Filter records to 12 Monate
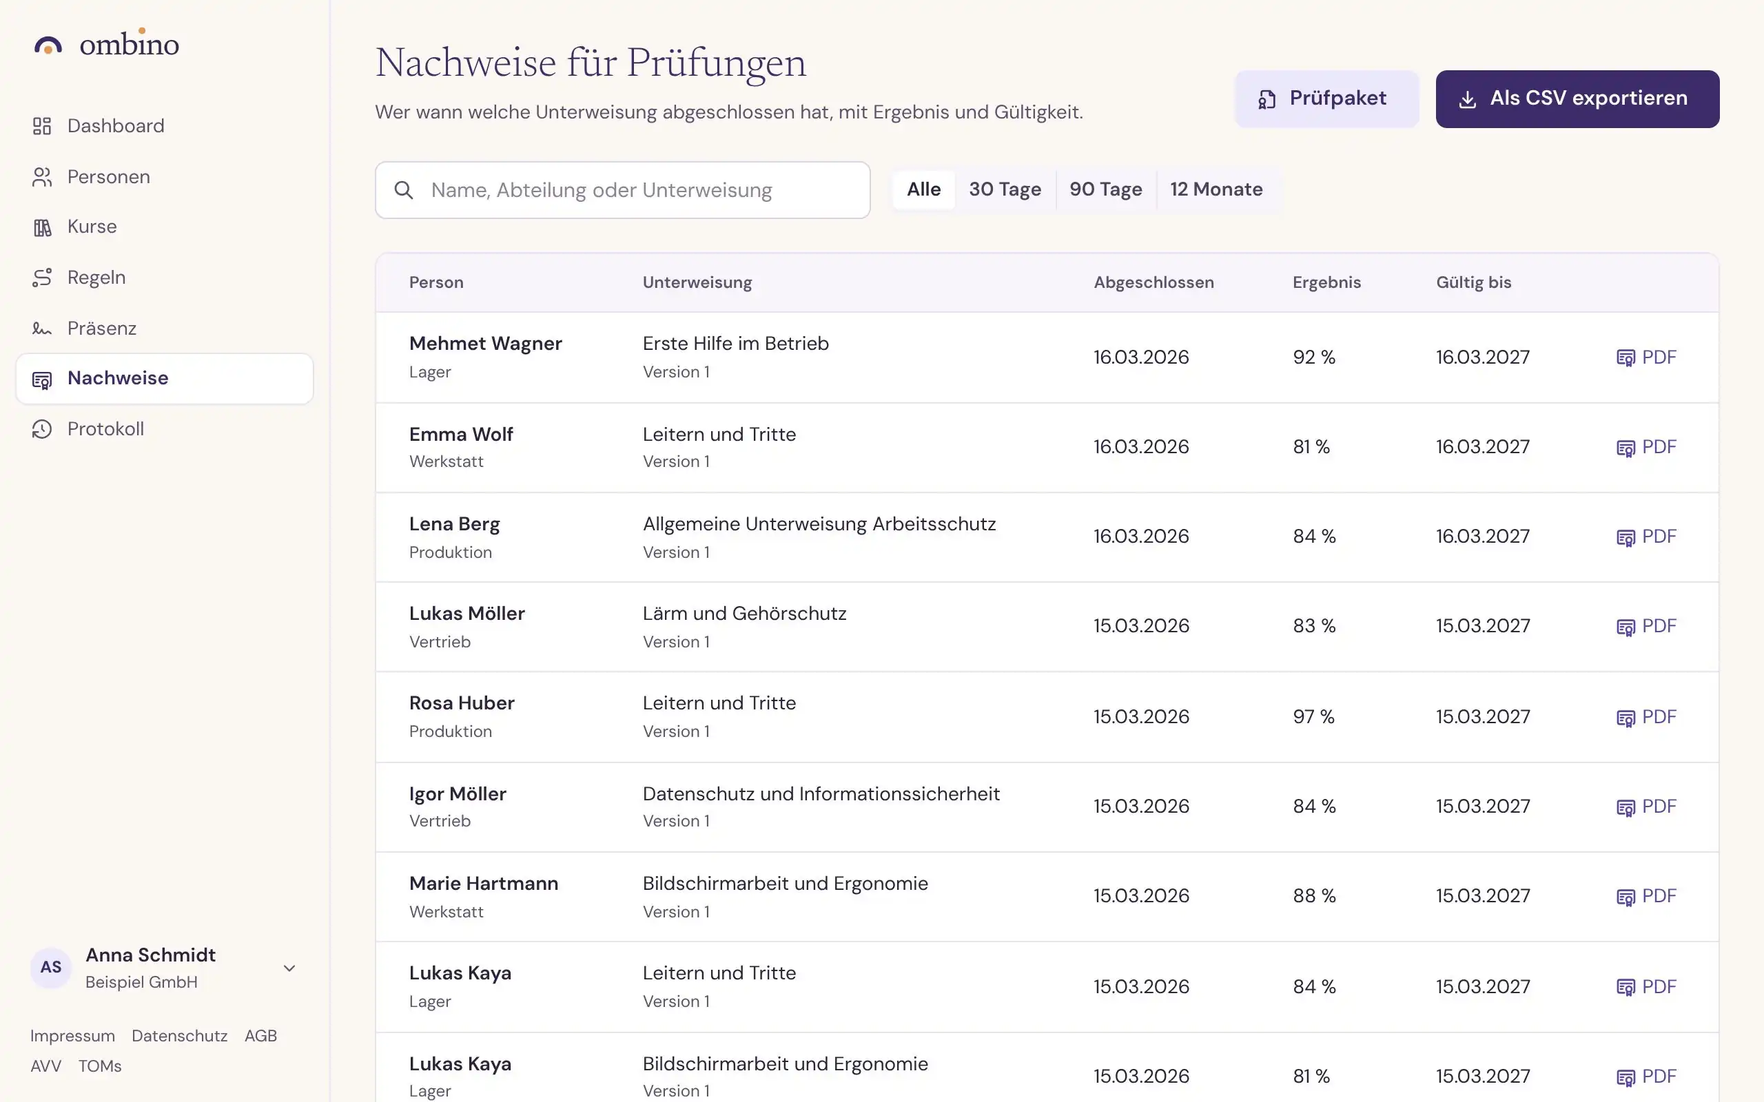Viewport: 1764px width, 1102px height. click(1216, 189)
